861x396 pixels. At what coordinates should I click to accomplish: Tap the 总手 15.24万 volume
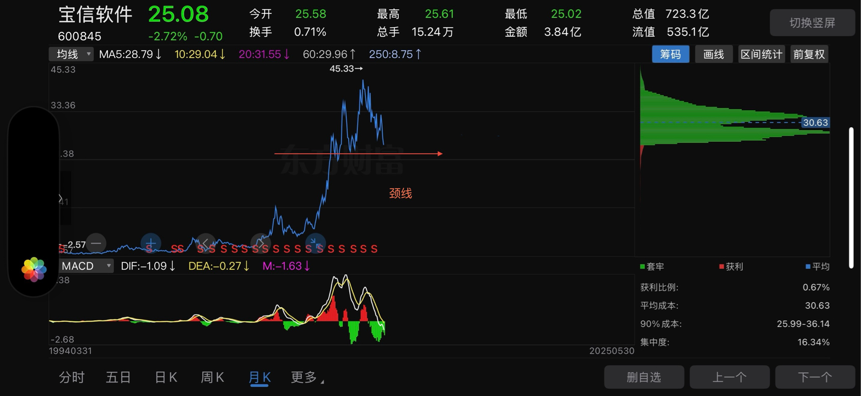point(415,32)
